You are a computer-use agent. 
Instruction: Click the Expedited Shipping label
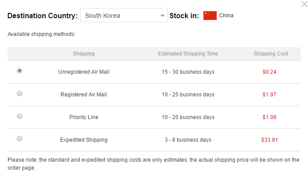coord(84,140)
